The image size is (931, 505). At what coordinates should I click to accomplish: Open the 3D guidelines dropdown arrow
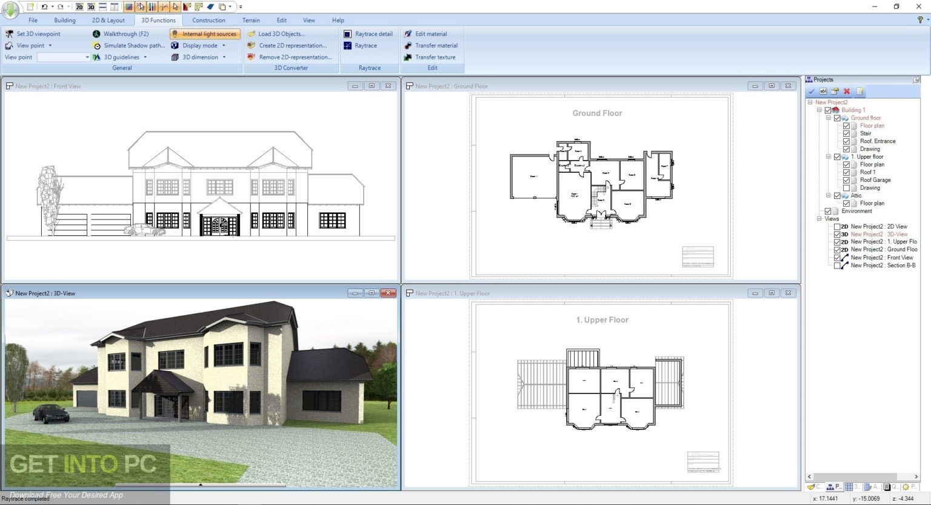pyautogui.click(x=145, y=58)
